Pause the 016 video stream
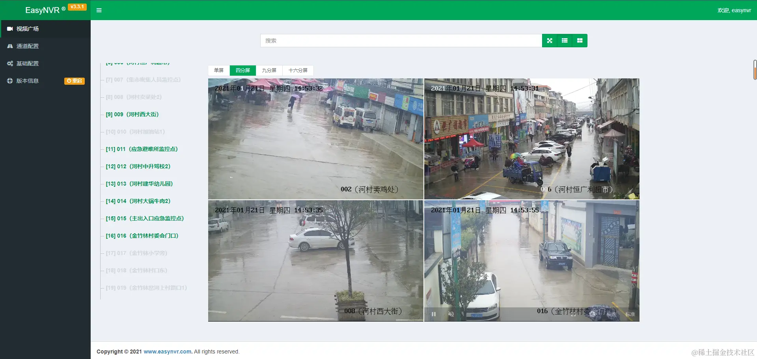This screenshot has width=757, height=359. [434, 314]
